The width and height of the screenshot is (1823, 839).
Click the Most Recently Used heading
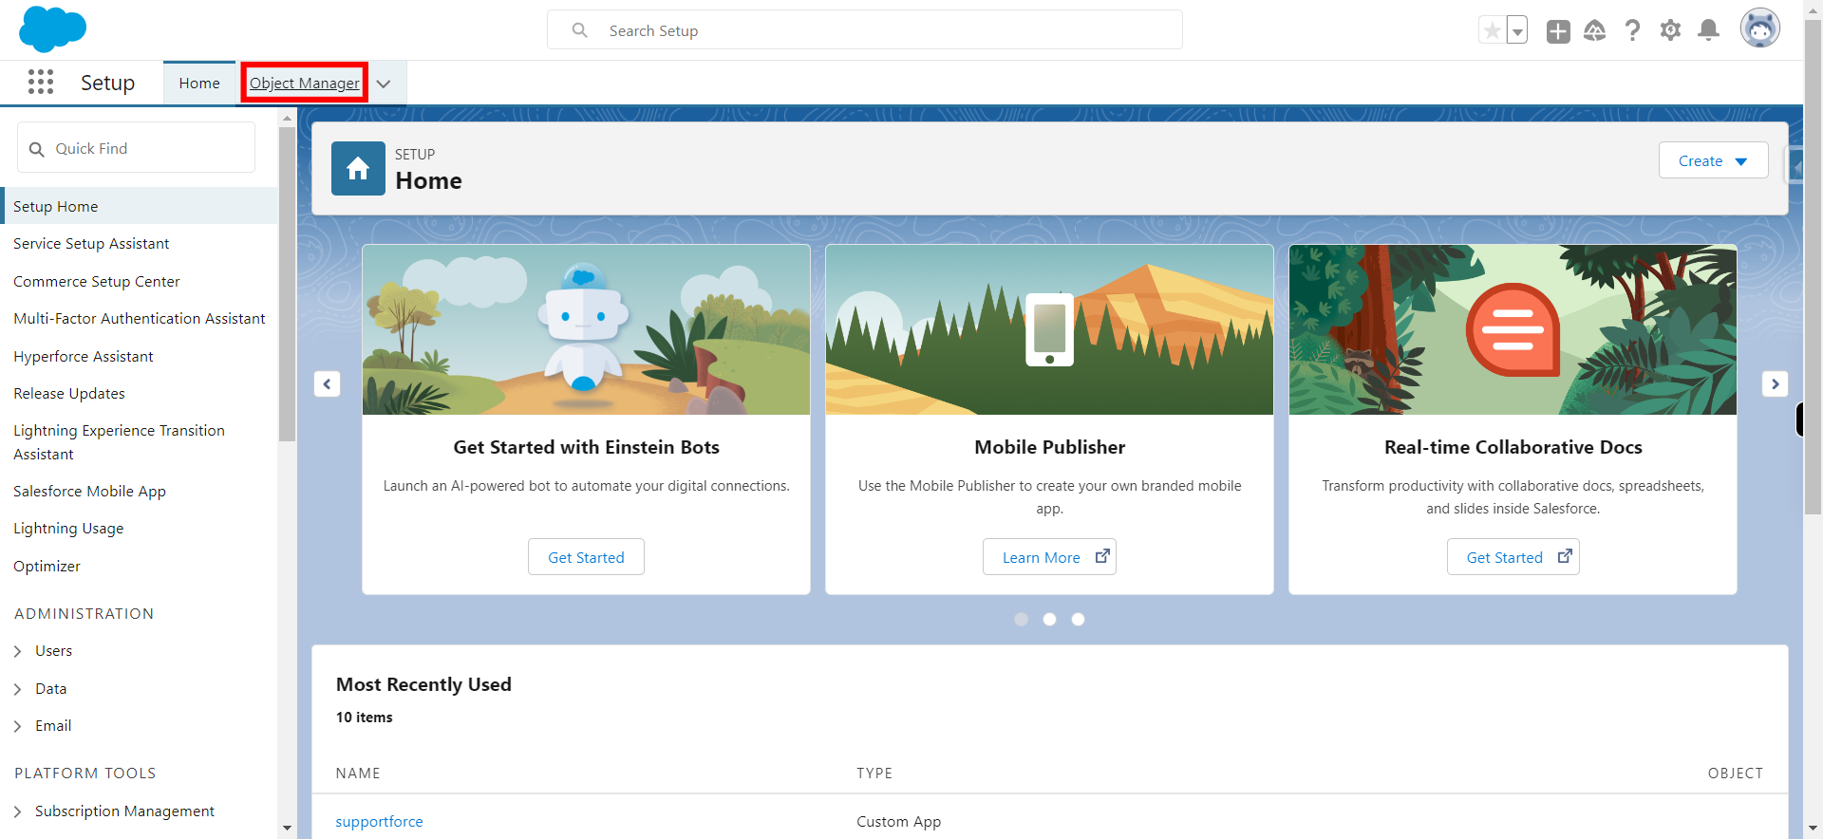click(423, 684)
